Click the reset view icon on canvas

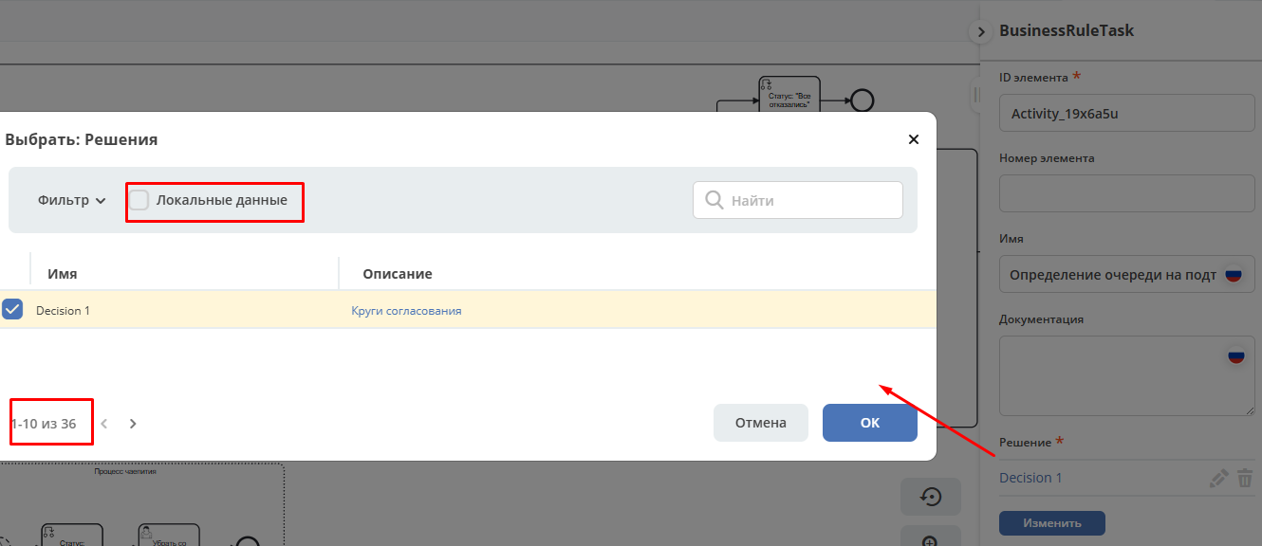click(930, 496)
